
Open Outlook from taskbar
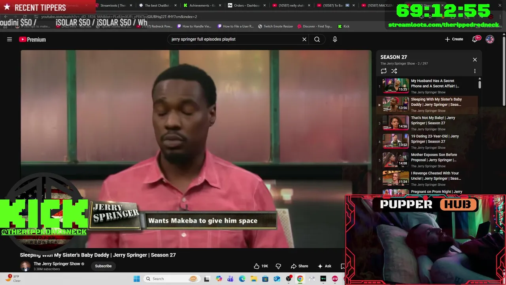point(277,279)
